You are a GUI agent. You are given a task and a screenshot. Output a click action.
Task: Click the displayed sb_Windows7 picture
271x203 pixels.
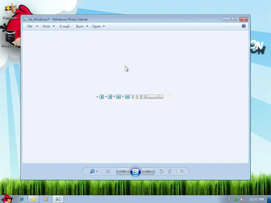click(x=135, y=97)
